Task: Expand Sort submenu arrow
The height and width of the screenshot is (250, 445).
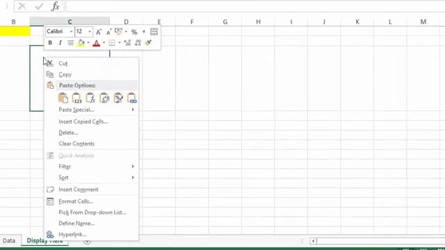Action: tap(133, 178)
